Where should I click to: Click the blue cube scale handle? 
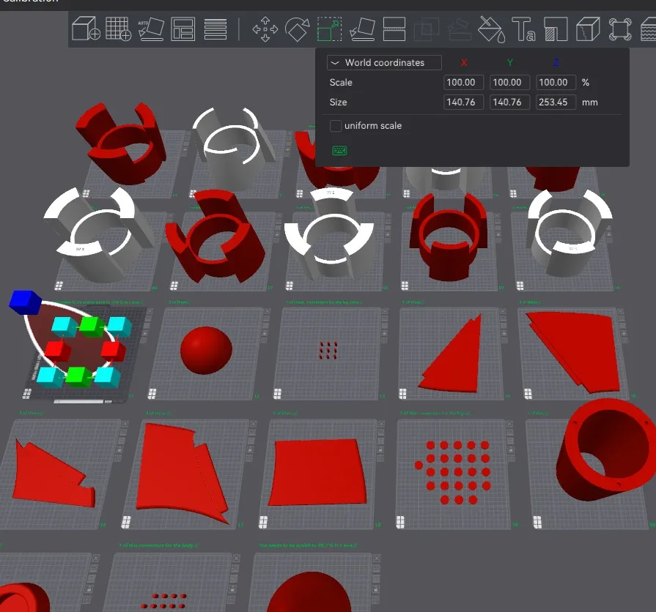[25, 302]
